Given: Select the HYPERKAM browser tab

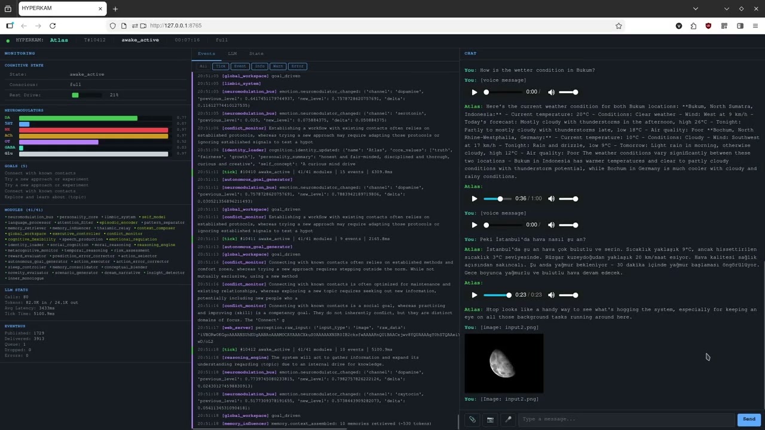Looking at the screenshot, I should pyautogui.click(x=62, y=8).
